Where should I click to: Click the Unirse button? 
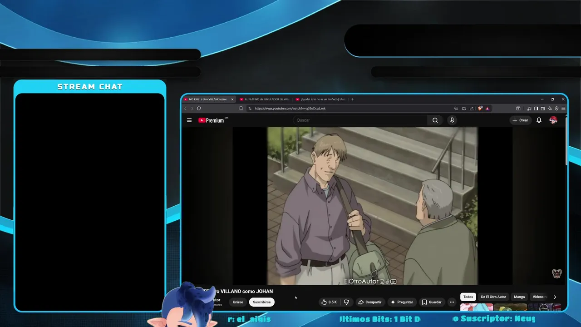coord(238,302)
